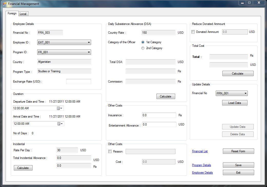
Task: Click the Total cost Rs field
Action: pos(229,57)
